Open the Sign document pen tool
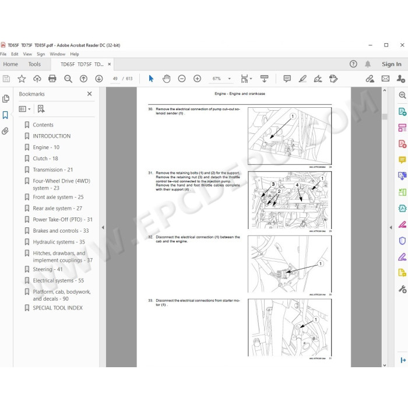 tap(318, 78)
